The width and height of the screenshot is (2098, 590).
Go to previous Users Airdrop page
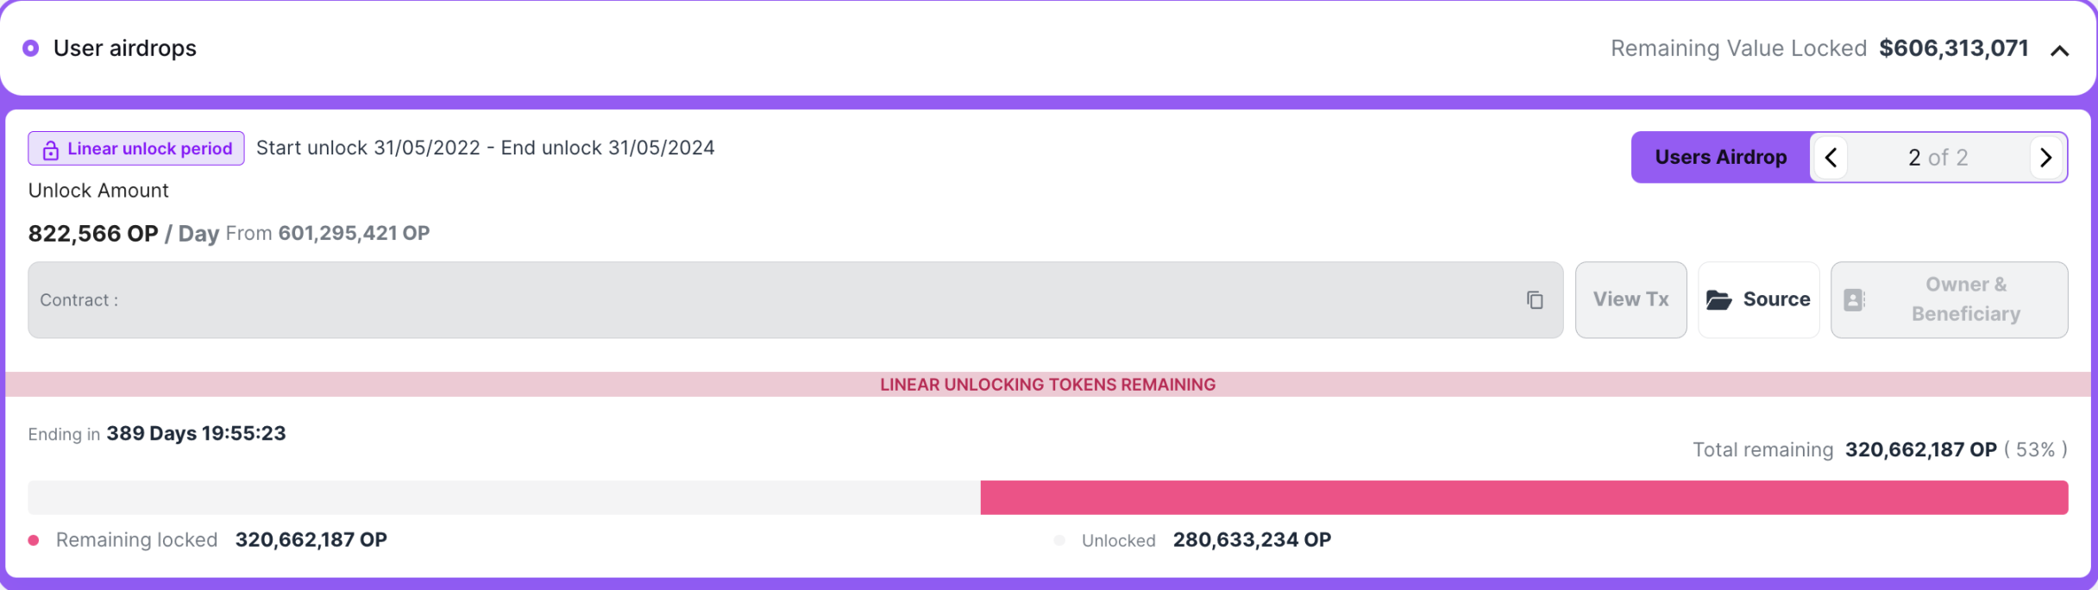click(x=1831, y=157)
